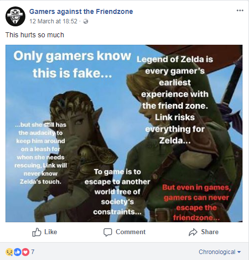
Task: Click the globe public audience icon
Action: point(86,21)
